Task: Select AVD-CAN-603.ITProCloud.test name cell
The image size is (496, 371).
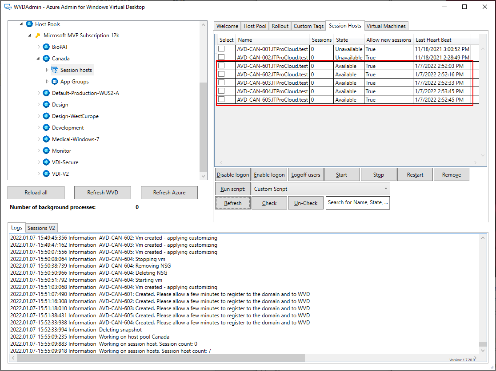Action: [272, 83]
